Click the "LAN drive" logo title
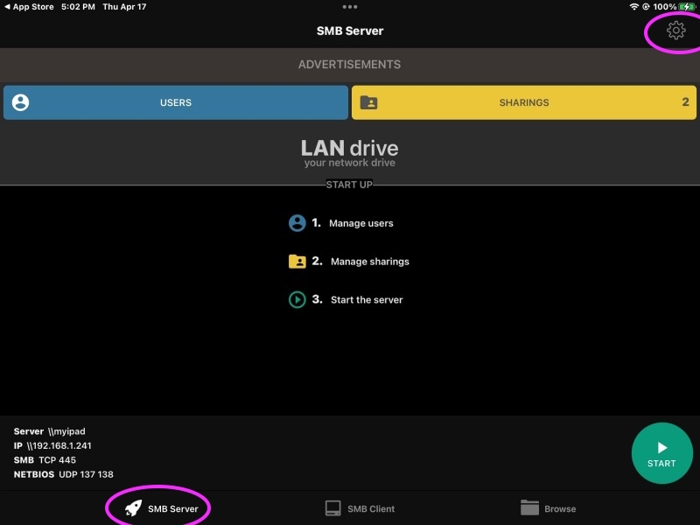 tap(349, 148)
